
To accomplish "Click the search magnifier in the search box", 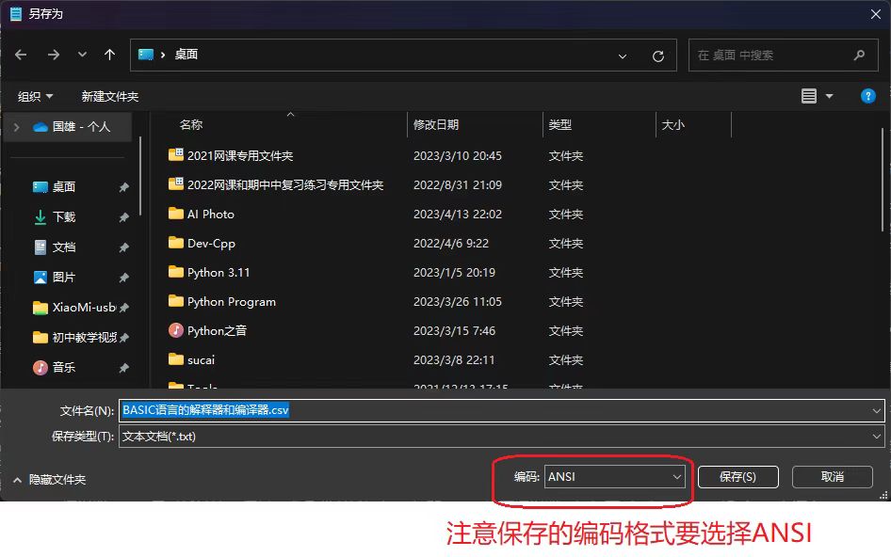I will coord(858,56).
